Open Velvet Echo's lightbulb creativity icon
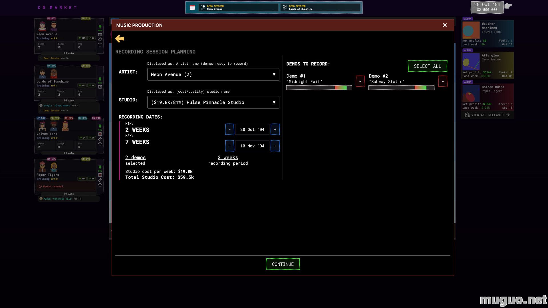548x308 pixels. [x=100, y=126]
